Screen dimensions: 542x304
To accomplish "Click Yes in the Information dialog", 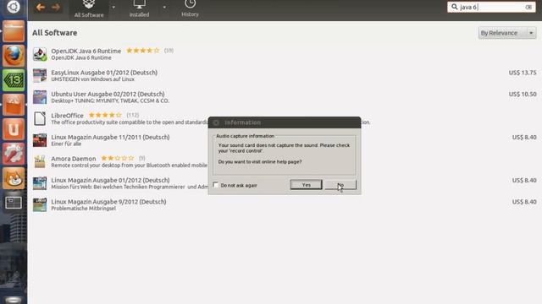I will coord(307,185).
